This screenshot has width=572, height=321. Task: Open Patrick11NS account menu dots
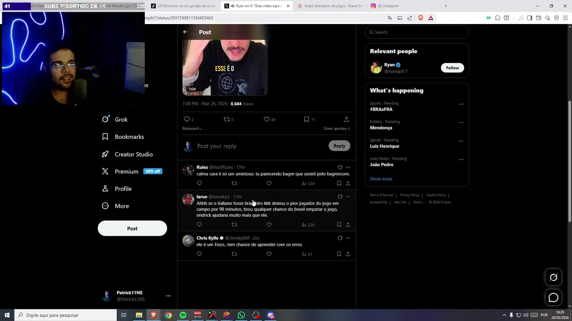click(x=168, y=296)
